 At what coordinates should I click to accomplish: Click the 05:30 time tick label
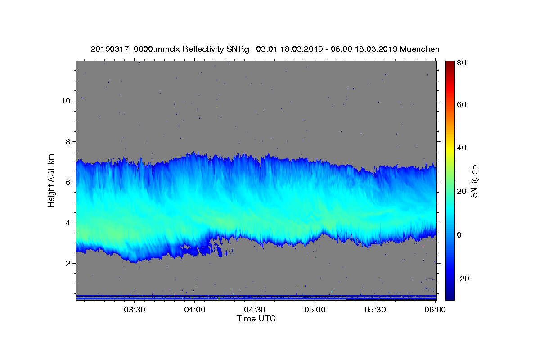coord(375,310)
